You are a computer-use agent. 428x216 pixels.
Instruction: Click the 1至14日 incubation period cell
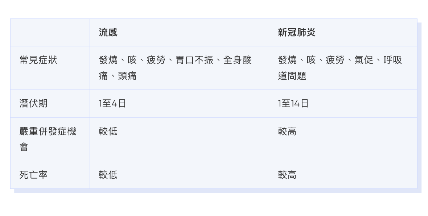[293, 104]
